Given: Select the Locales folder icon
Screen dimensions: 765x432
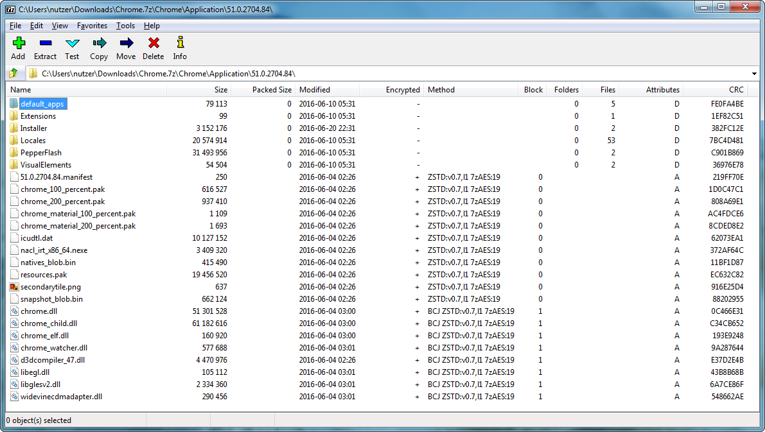Looking at the screenshot, I should pos(14,141).
